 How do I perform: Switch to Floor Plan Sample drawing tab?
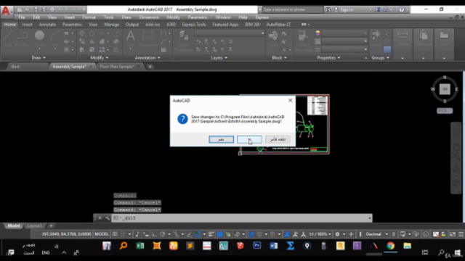(x=117, y=67)
